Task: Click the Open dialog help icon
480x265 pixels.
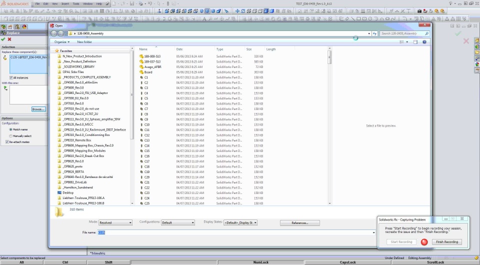Action: (424, 42)
